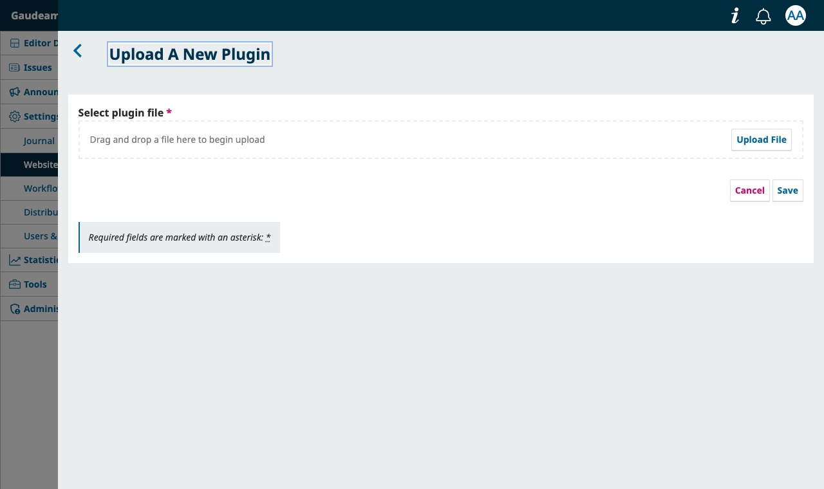Click the Select plugin file label
824x489 pixels.
point(125,113)
